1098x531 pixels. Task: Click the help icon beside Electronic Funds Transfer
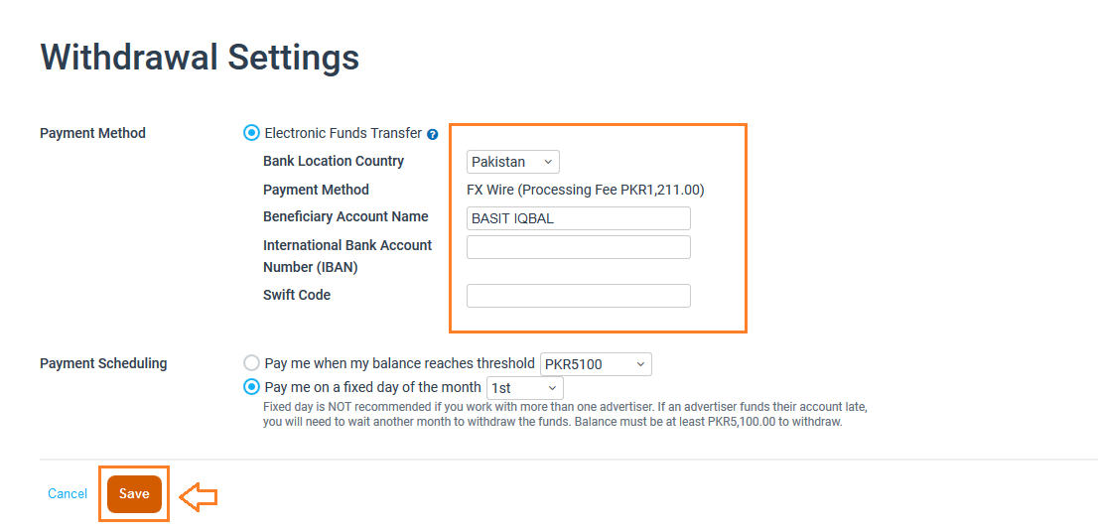433,134
